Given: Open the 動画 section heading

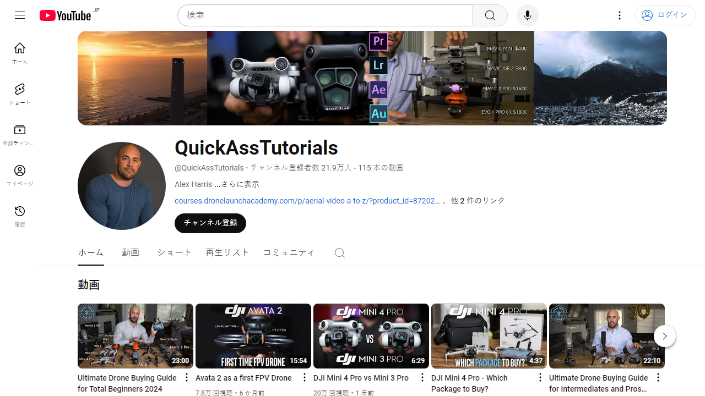Looking at the screenshot, I should (x=89, y=285).
